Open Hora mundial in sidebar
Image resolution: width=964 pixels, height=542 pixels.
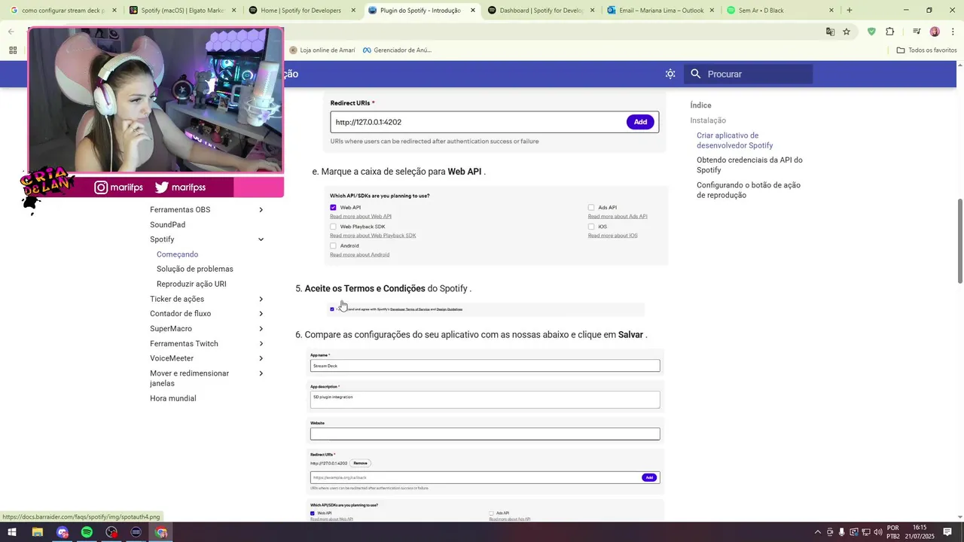coord(172,398)
